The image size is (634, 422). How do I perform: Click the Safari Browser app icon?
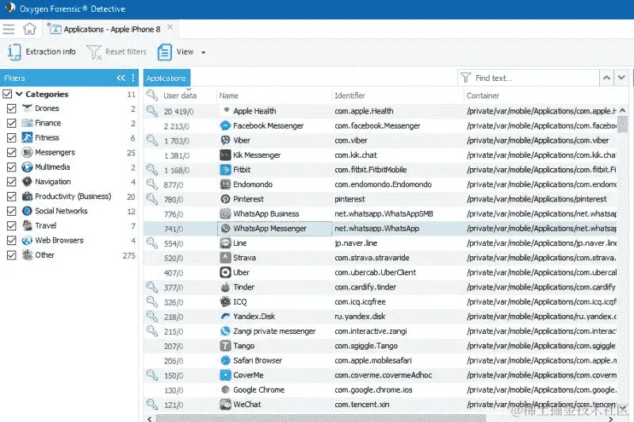tap(225, 360)
